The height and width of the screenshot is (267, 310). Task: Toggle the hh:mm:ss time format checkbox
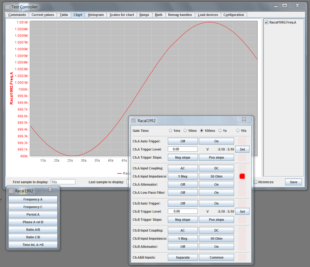pyautogui.click(x=255, y=182)
